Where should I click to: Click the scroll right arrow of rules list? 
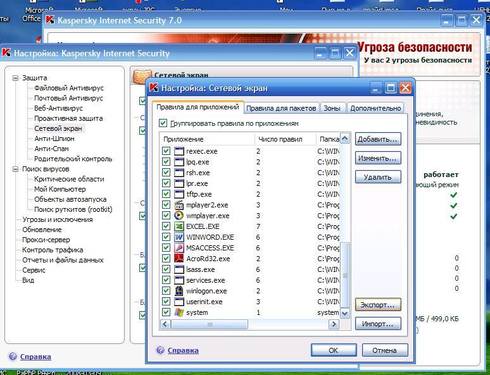pos(334,324)
